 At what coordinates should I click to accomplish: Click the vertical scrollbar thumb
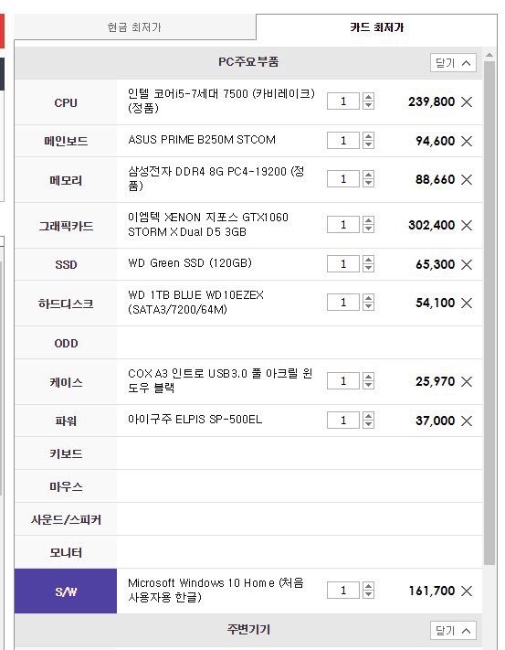point(489,313)
